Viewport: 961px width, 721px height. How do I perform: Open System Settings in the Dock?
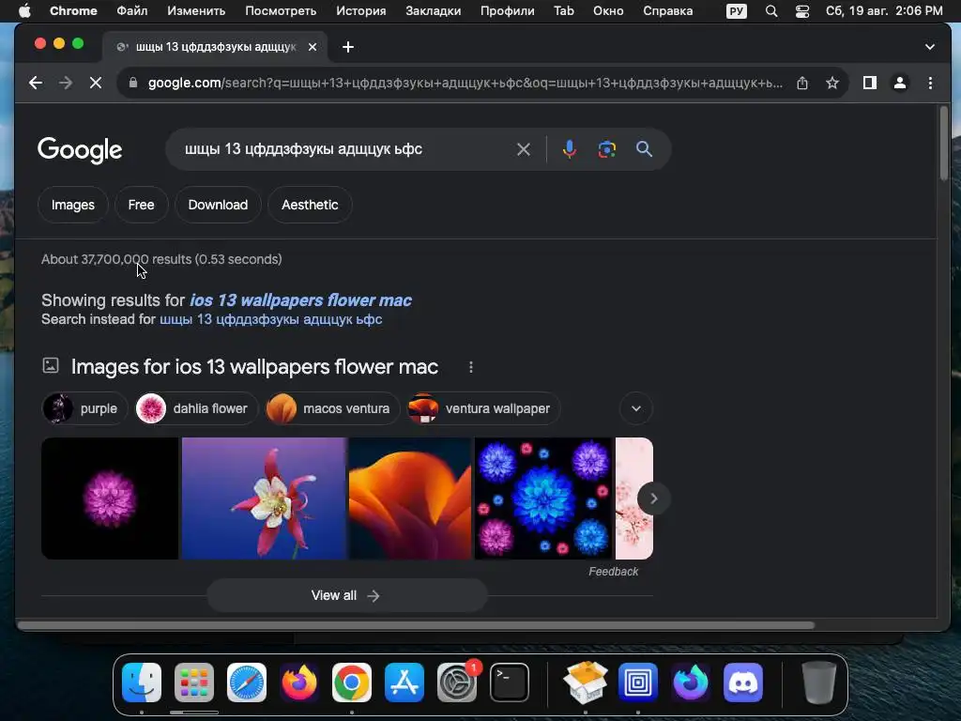point(457,683)
